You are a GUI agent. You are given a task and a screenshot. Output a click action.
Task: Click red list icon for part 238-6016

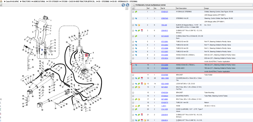pos(142,115)
